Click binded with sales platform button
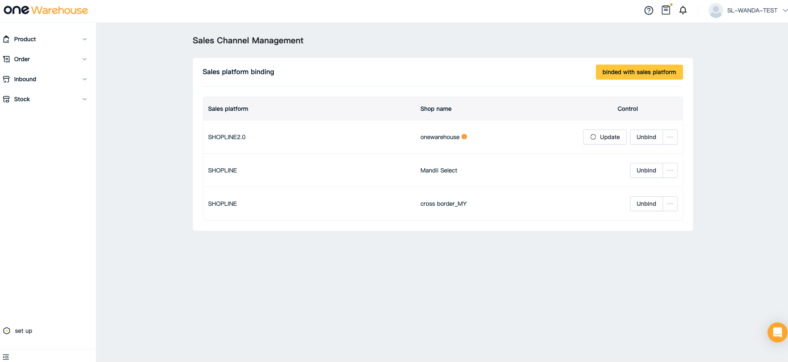The height and width of the screenshot is (362, 788). click(639, 72)
